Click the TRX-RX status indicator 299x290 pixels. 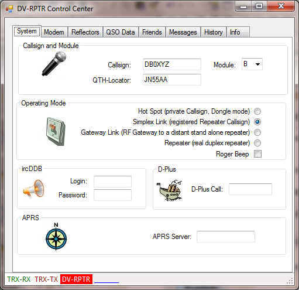(x=19, y=279)
